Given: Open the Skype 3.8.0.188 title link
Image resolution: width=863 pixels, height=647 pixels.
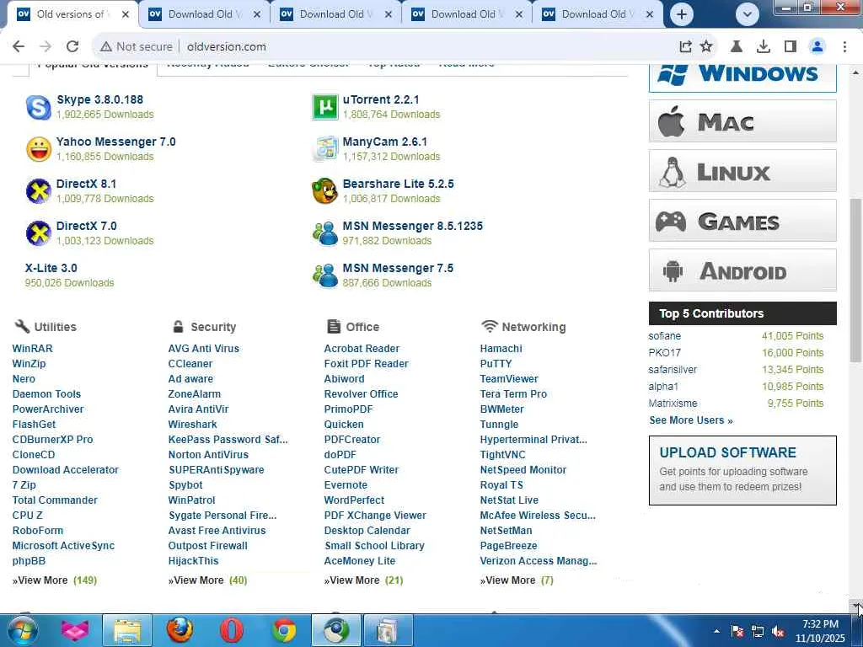Looking at the screenshot, I should 99,99.
